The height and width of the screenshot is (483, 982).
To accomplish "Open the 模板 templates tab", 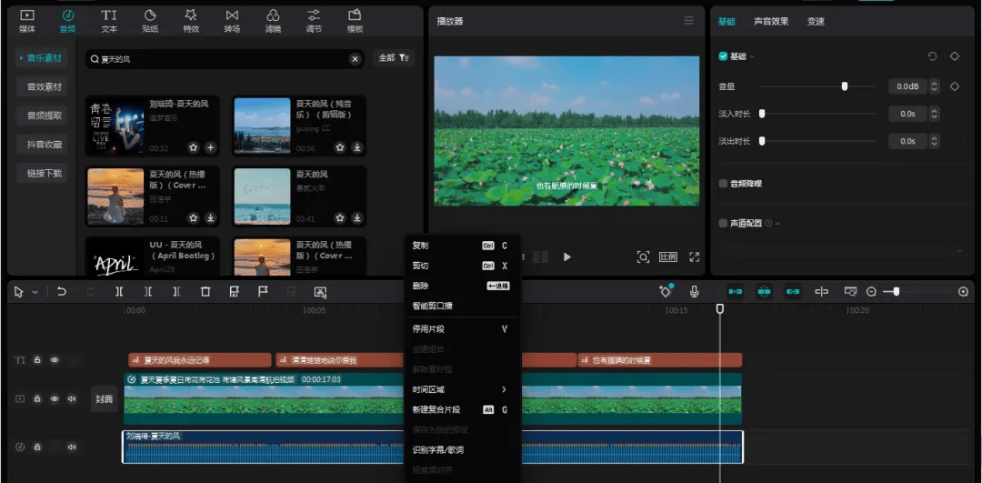I will (356, 21).
